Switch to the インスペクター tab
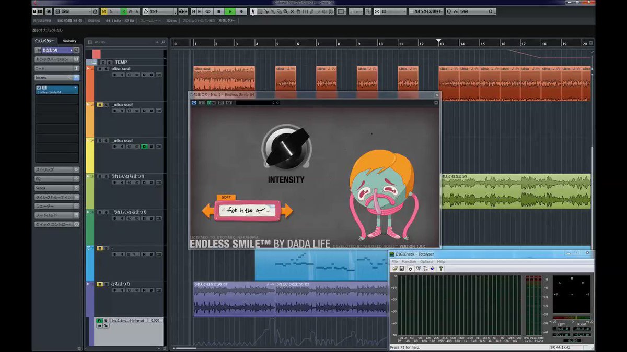 click(44, 41)
